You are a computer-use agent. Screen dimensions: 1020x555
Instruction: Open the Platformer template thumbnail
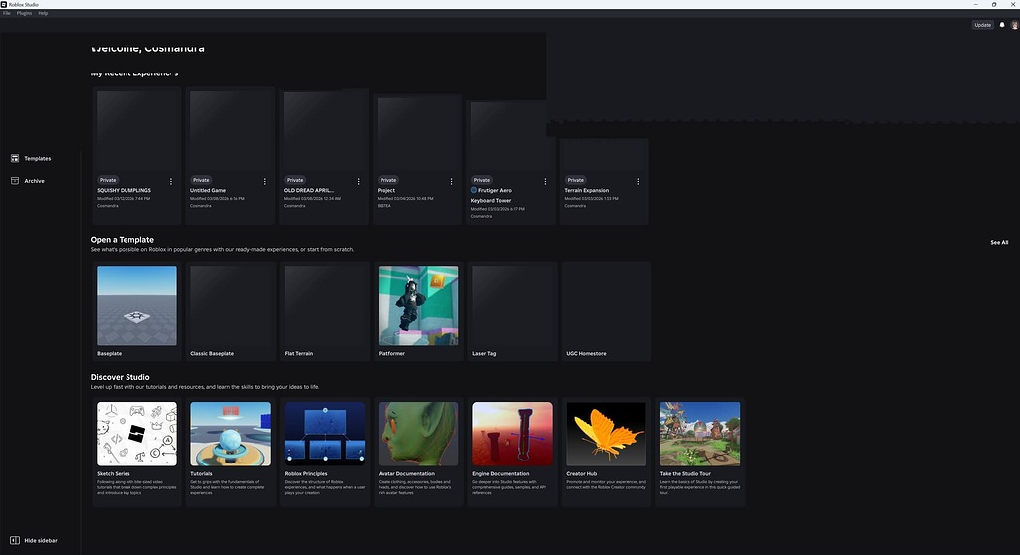pos(417,305)
